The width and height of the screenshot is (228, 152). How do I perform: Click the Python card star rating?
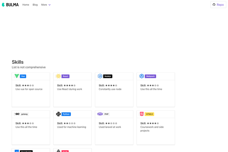pos(70,123)
